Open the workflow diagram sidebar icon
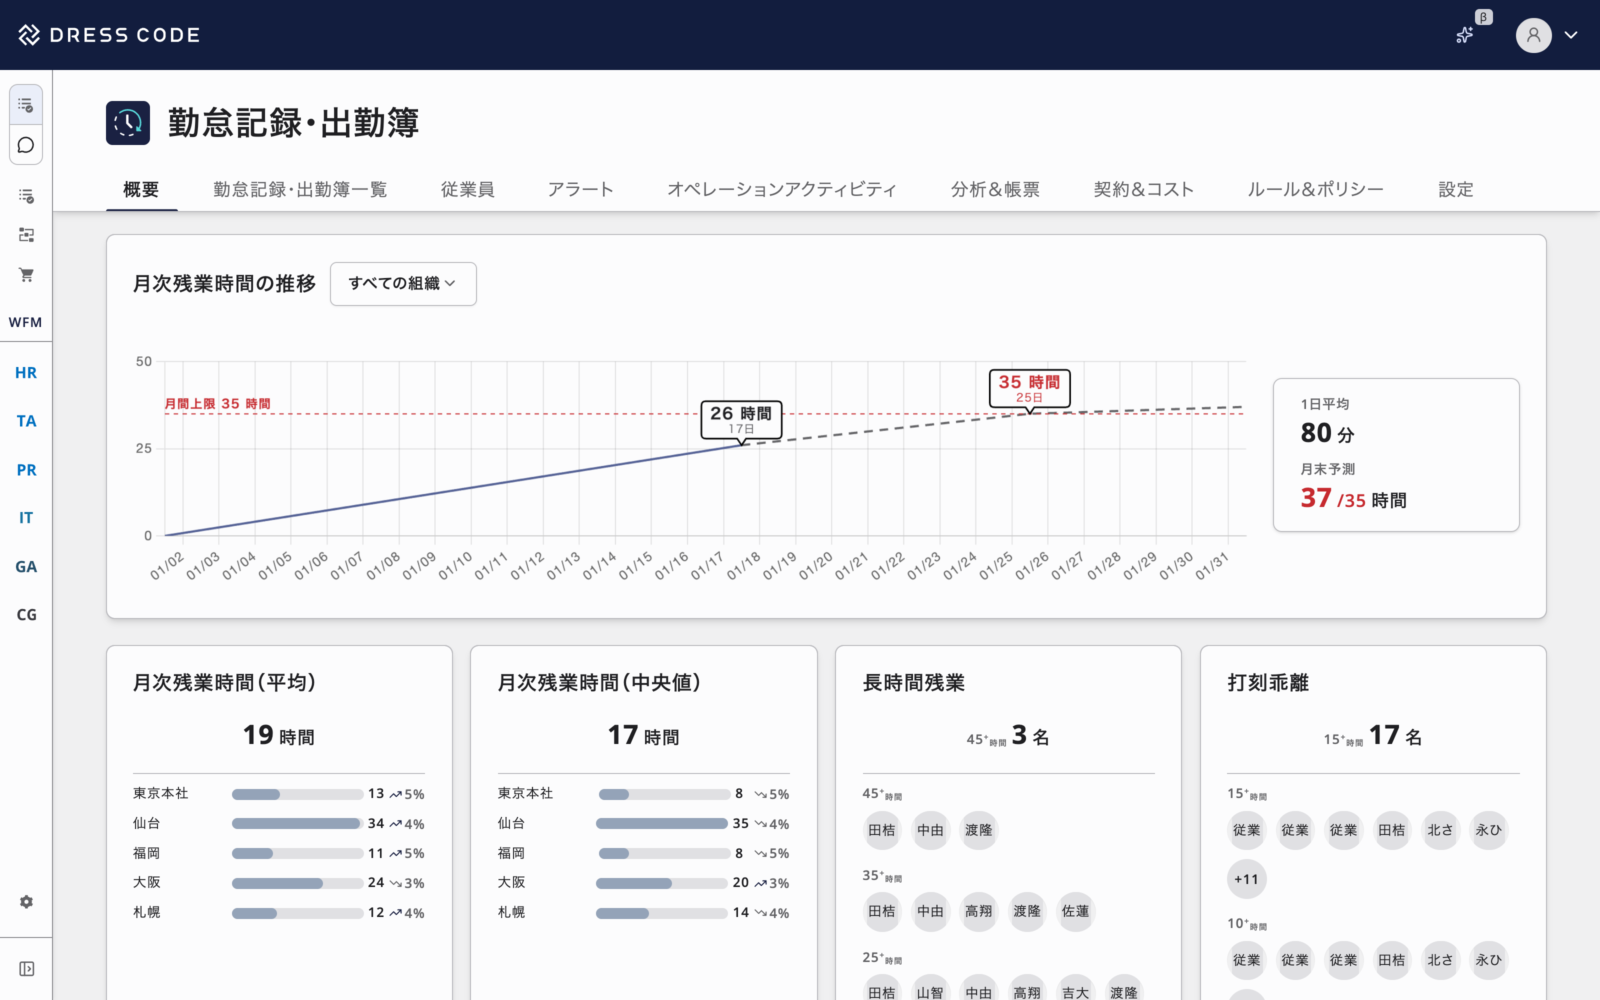This screenshot has height=1000, width=1600. 26,235
